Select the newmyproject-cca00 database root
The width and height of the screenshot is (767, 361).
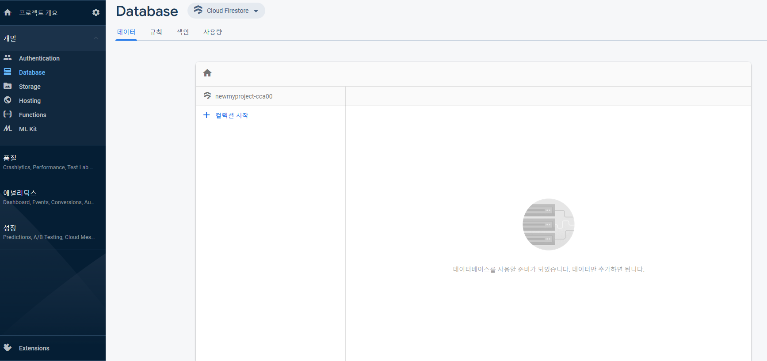(x=244, y=96)
